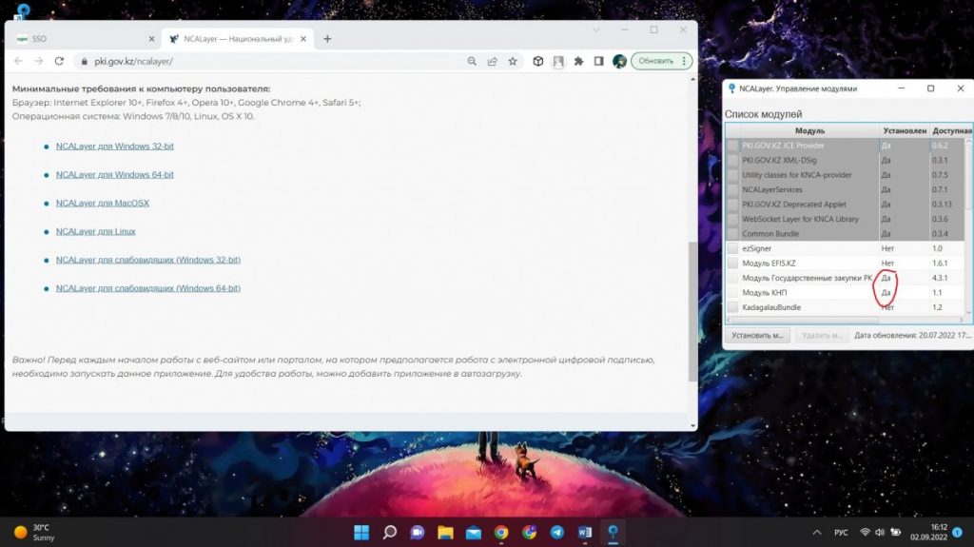Select the PKI.GOV.KZ XML-DSig row
974x547 pixels.
click(x=846, y=161)
